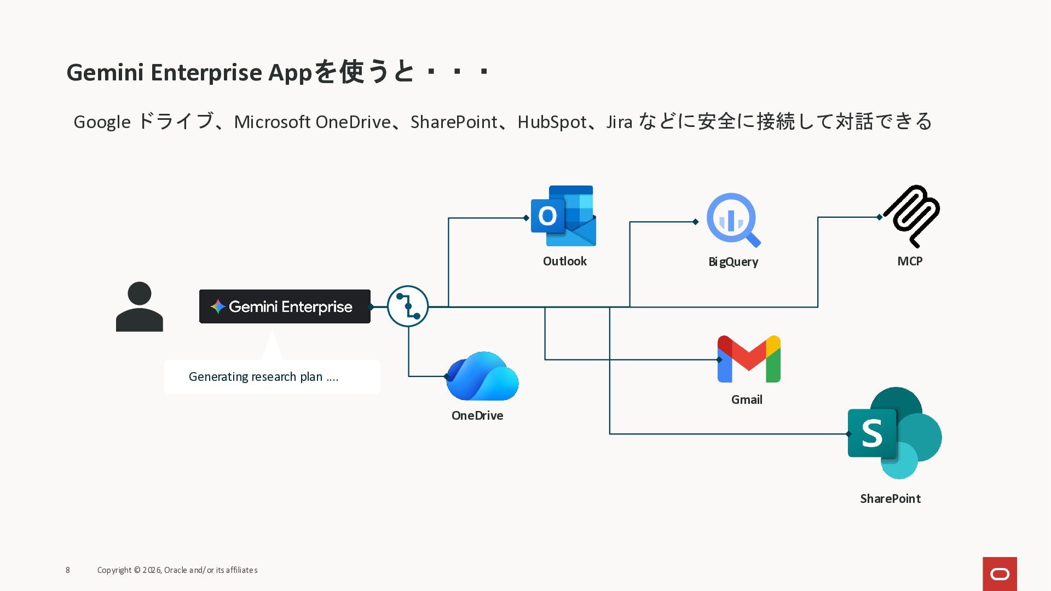Select the 'Outlook' label text
This screenshot has width=1051, height=591.
(x=565, y=262)
